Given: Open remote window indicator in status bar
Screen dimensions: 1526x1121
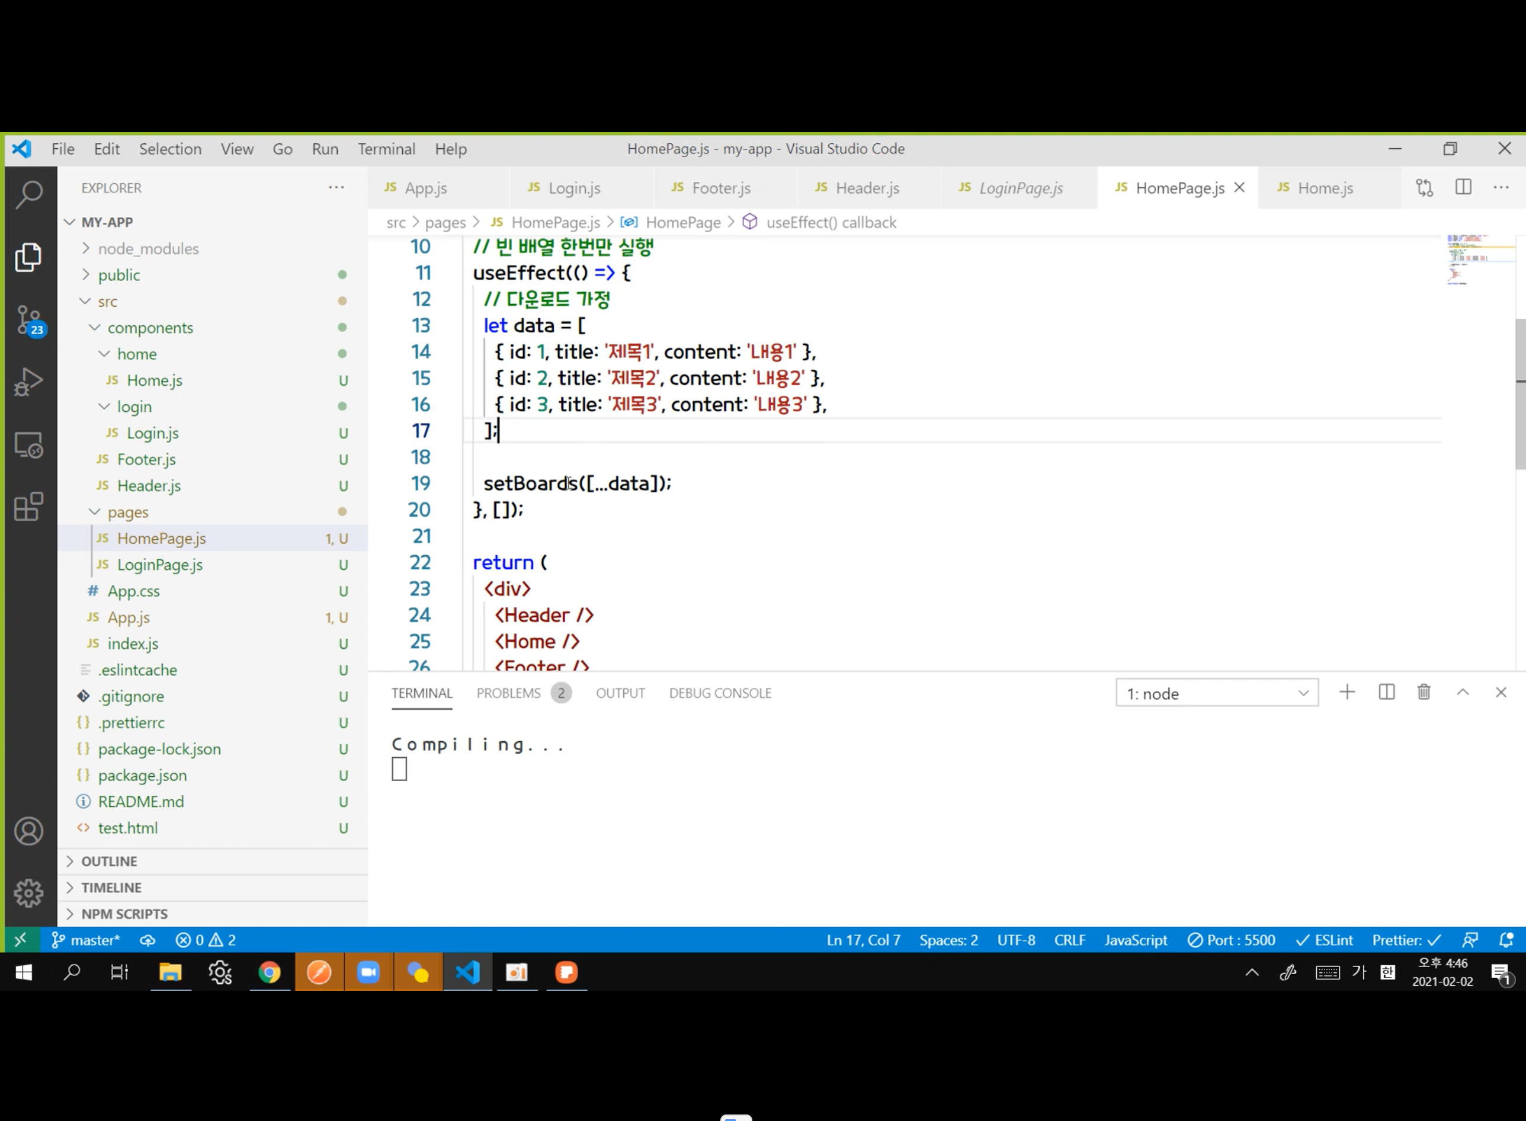Looking at the screenshot, I should click(x=20, y=940).
